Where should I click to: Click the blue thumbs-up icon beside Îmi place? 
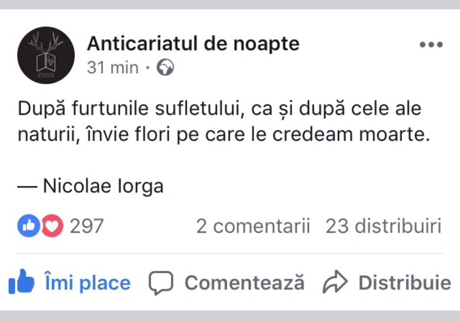(22, 283)
